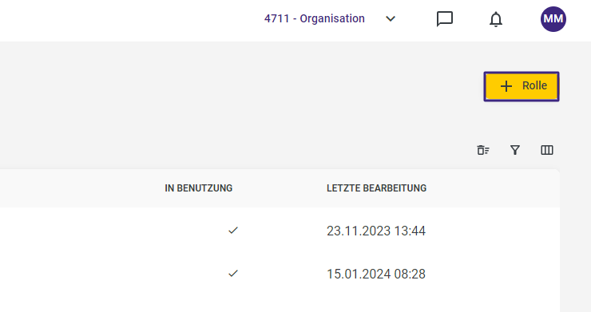Click the chevron next to Organisation
The image size is (591, 312).
coord(391,18)
